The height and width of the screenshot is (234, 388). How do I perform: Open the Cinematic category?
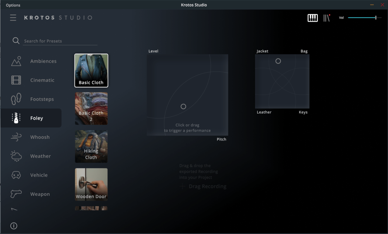[x=42, y=80]
